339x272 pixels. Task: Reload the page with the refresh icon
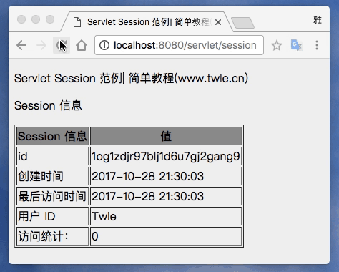(x=62, y=45)
